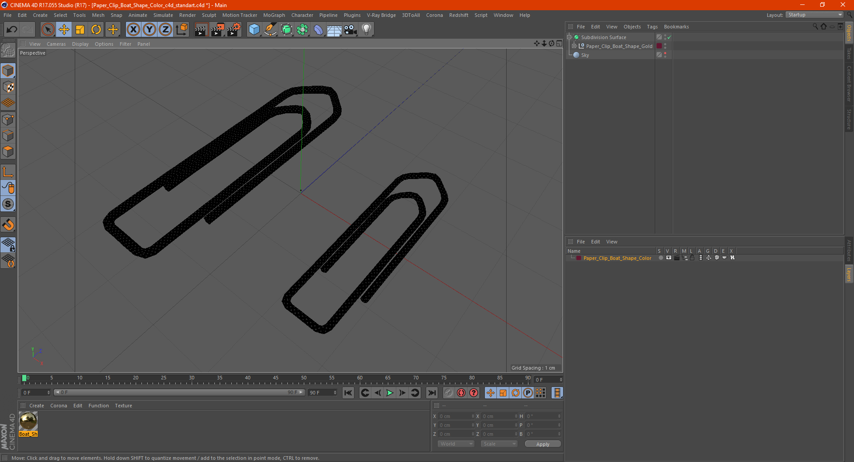Switch the coordinate system icon
Image resolution: width=854 pixels, height=462 pixels.
click(182, 30)
